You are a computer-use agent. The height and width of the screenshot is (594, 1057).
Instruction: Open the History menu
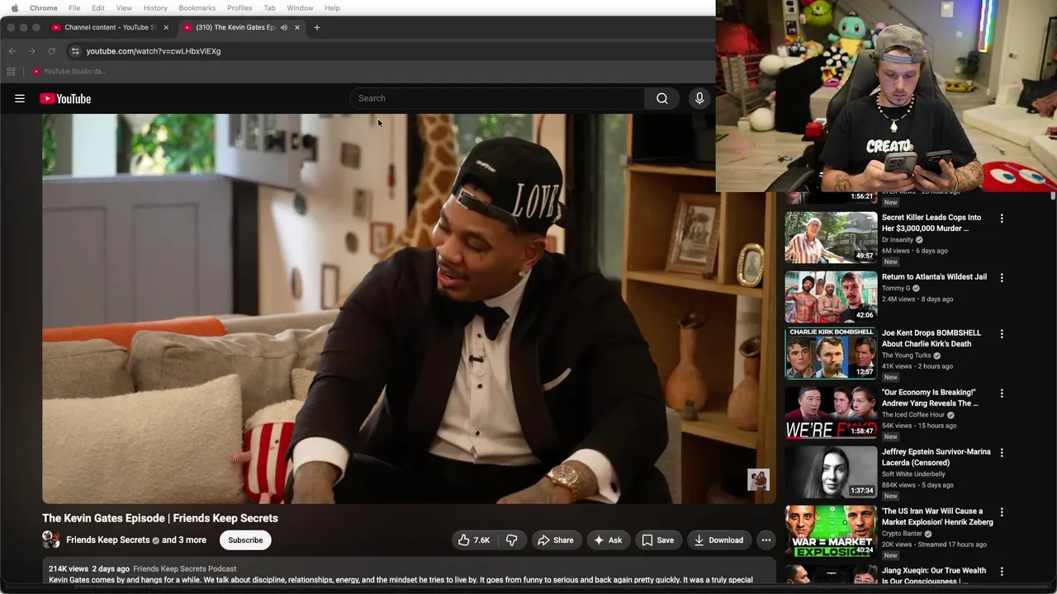tap(155, 8)
